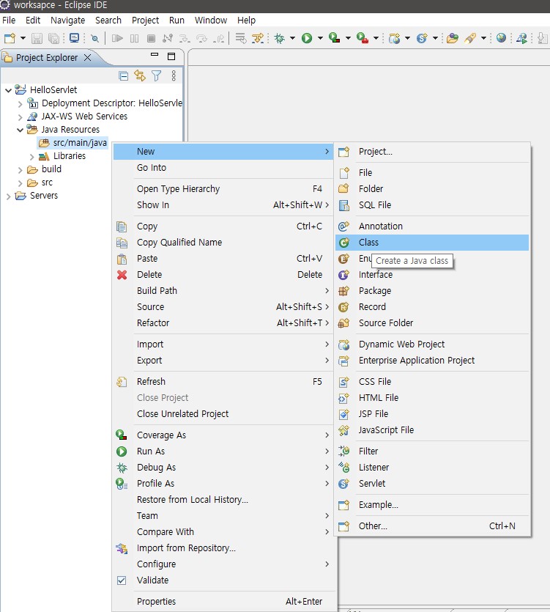Maximize the Project Explorer view
Viewport: 550px width, 612px height.
click(x=171, y=56)
